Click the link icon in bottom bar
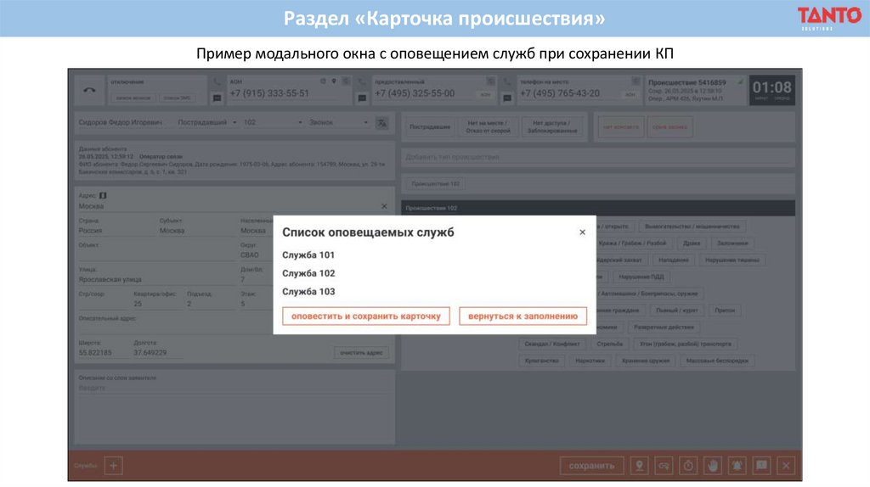Viewport: 870px width, 487px height. coord(664,466)
